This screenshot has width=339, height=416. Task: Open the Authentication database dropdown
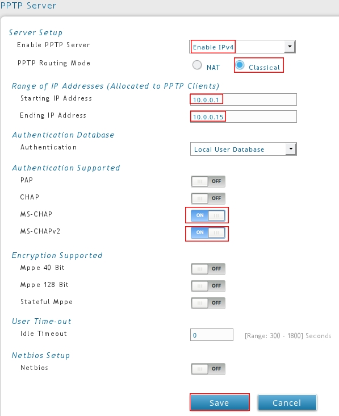(x=243, y=149)
